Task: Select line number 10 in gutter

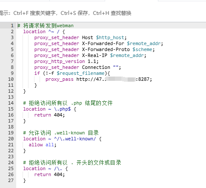Action: (11, 79)
